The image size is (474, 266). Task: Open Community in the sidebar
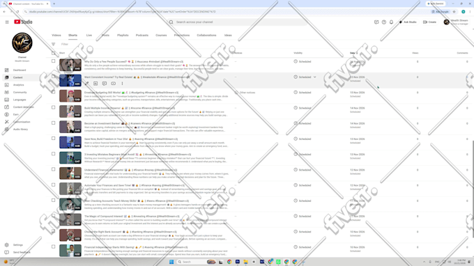(x=20, y=93)
